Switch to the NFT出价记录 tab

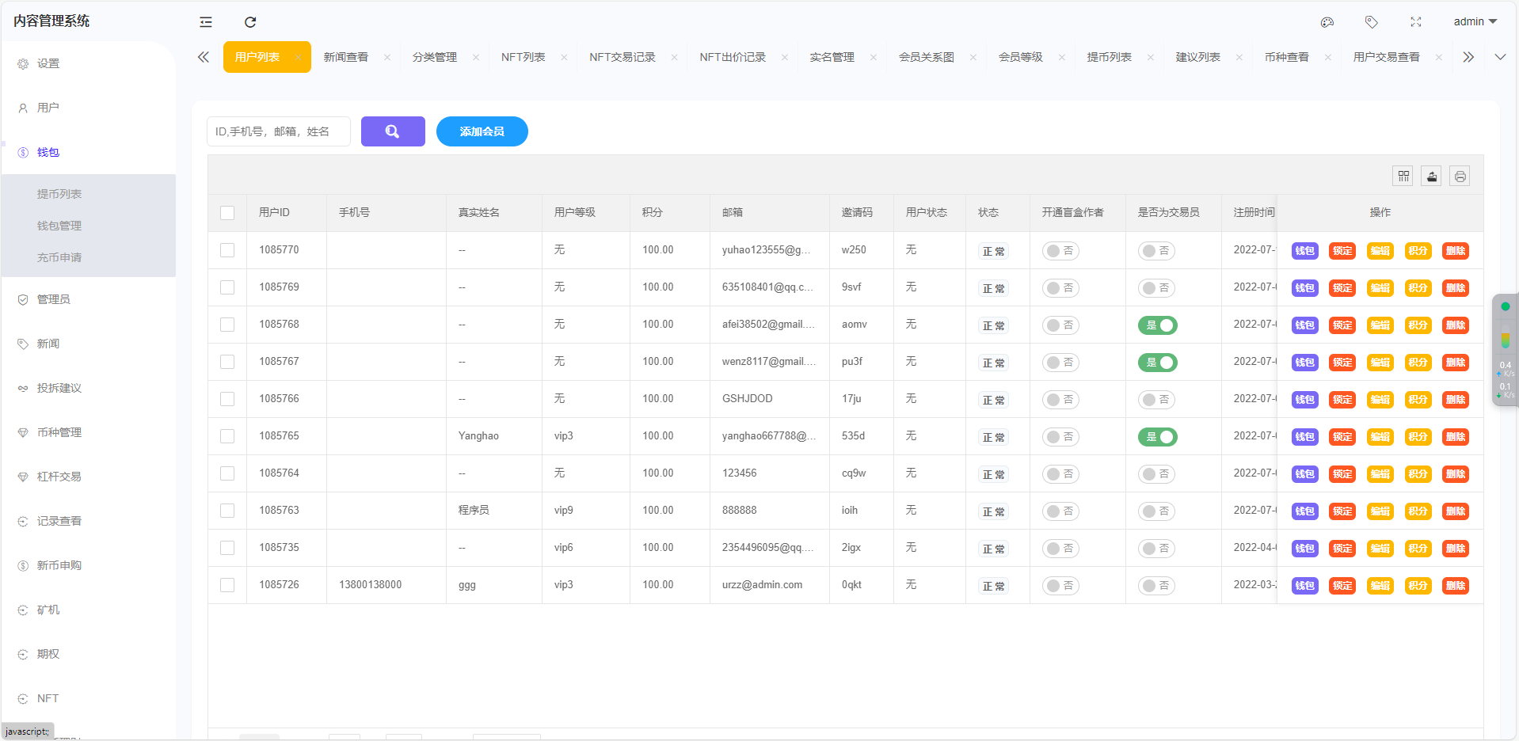(x=733, y=57)
